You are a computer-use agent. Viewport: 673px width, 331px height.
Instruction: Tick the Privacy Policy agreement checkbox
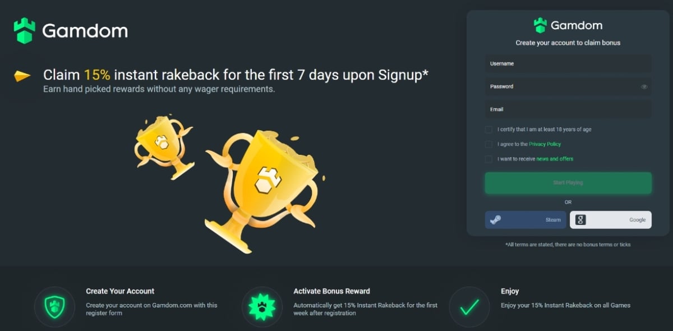(489, 144)
